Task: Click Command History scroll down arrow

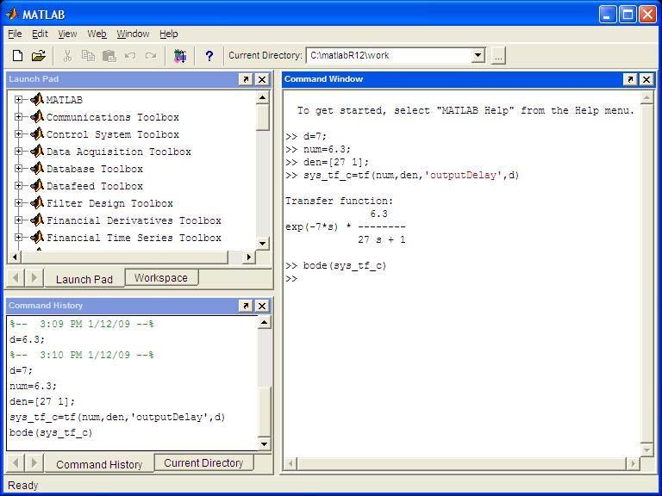Action: coord(264,443)
